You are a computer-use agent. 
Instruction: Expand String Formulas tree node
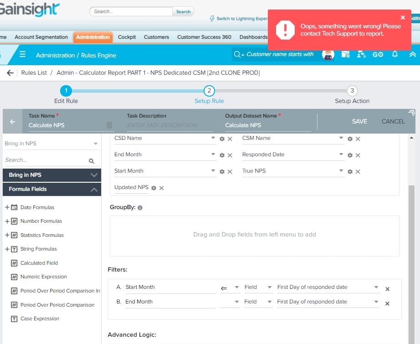[x=7, y=249]
